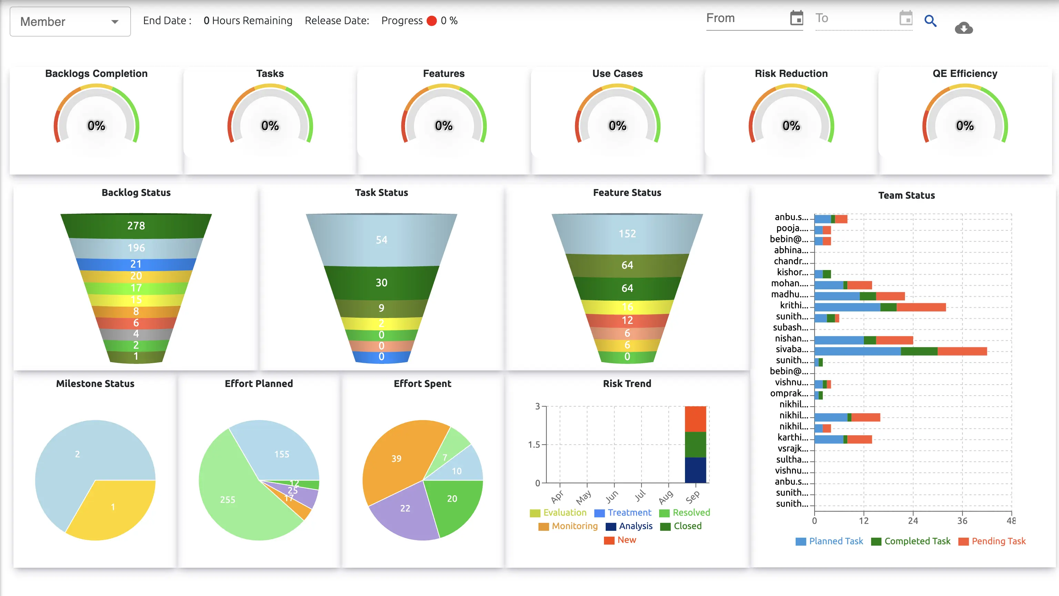The height and width of the screenshot is (596, 1059).
Task: Toggle Closed legend in Risk Trend
Action: coord(681,526)
